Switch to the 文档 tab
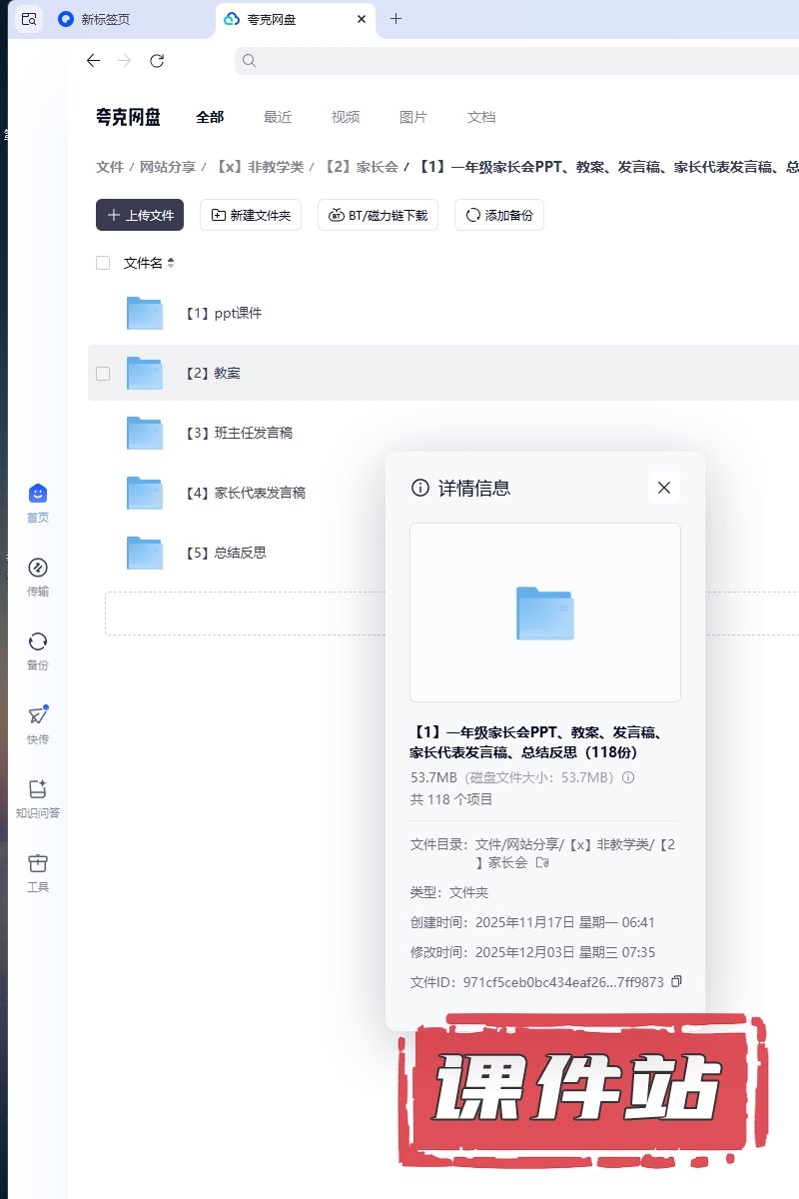799x1199 pixels. click(x=481, y=117)
